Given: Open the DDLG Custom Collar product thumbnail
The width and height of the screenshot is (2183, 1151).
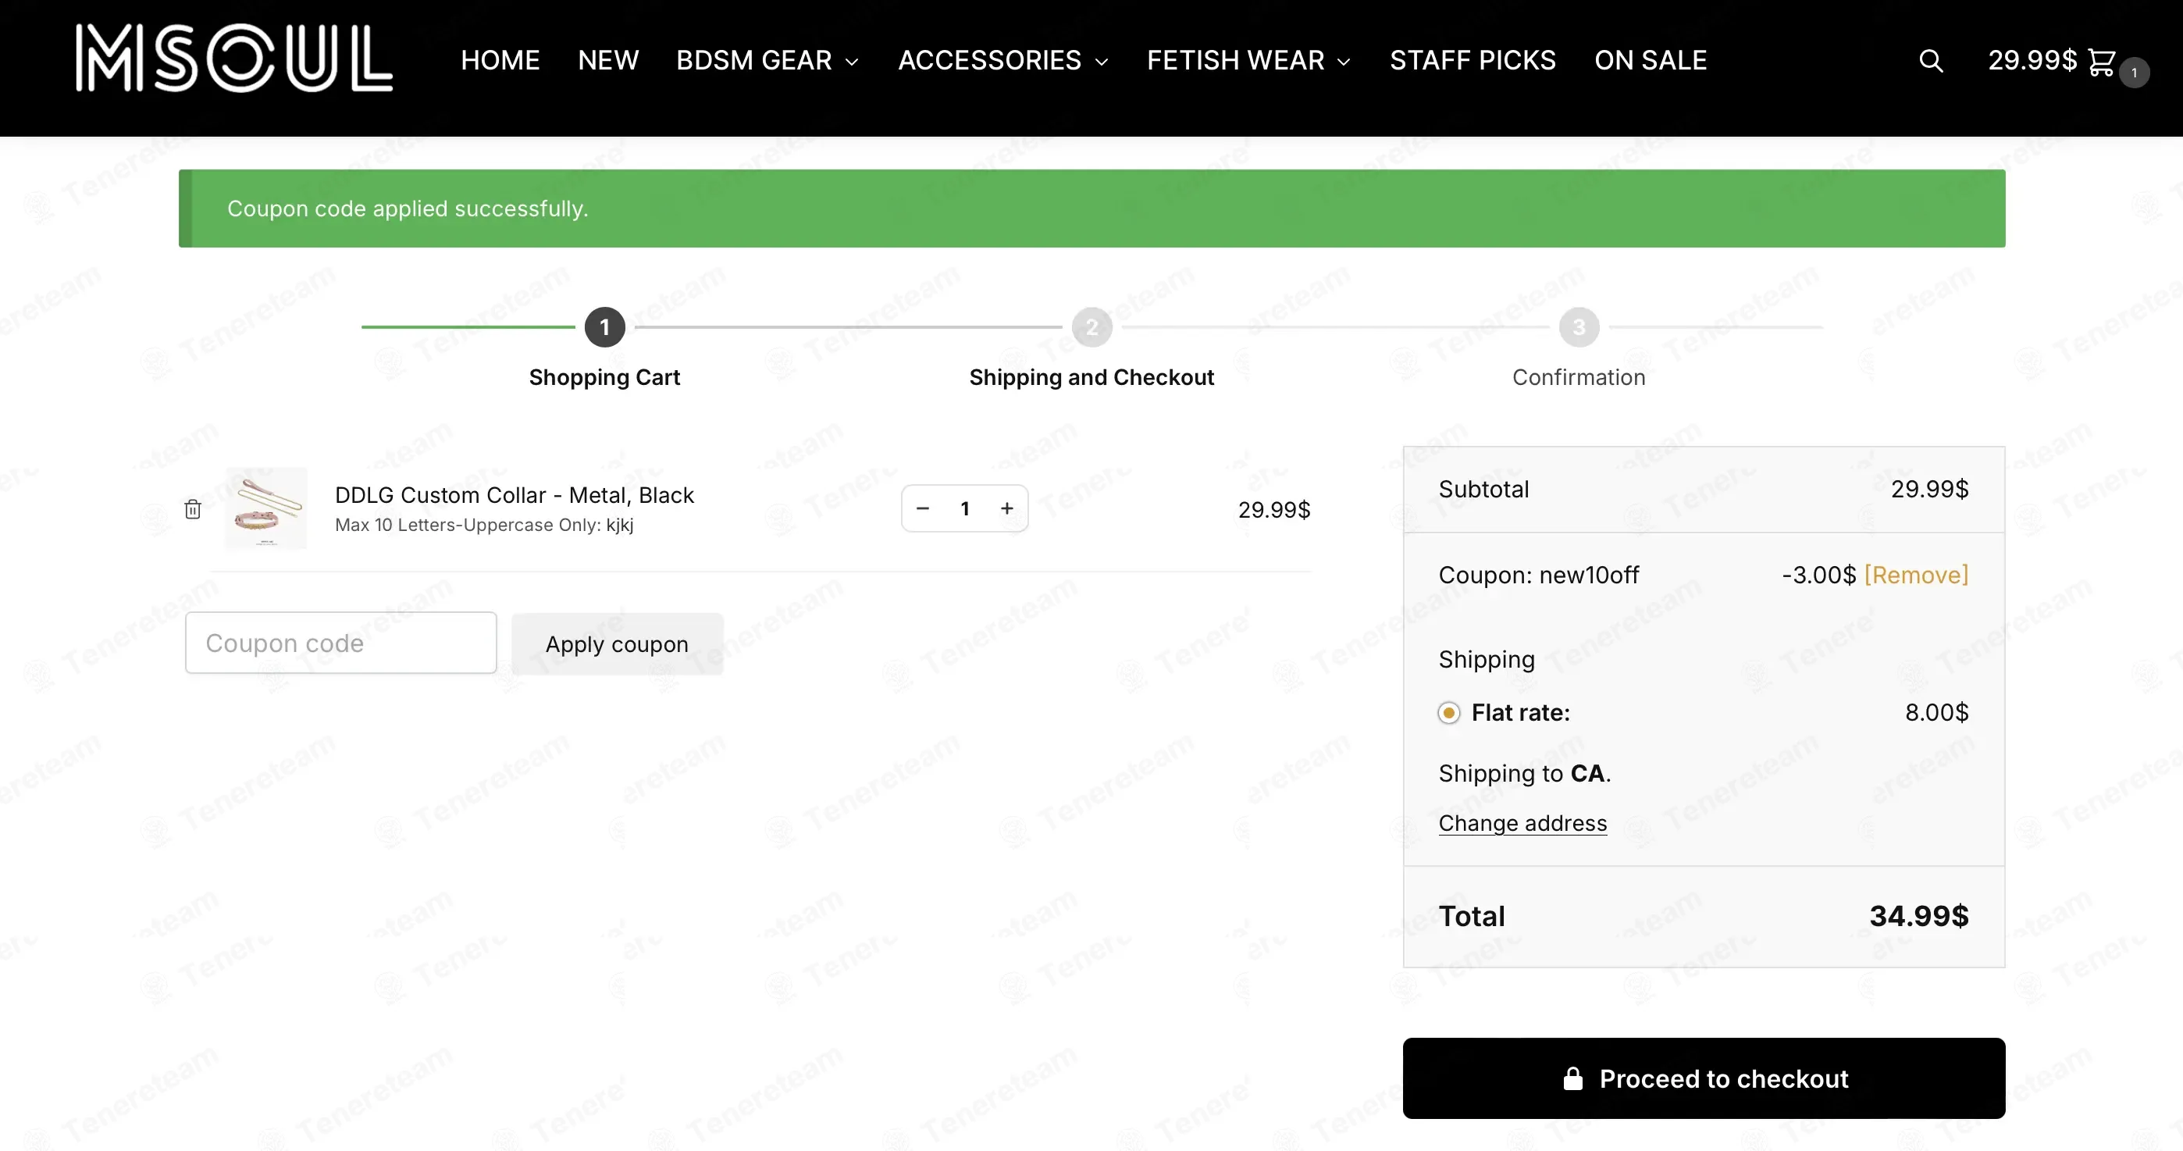Looking at the screenshot, I should click(266, 508).
